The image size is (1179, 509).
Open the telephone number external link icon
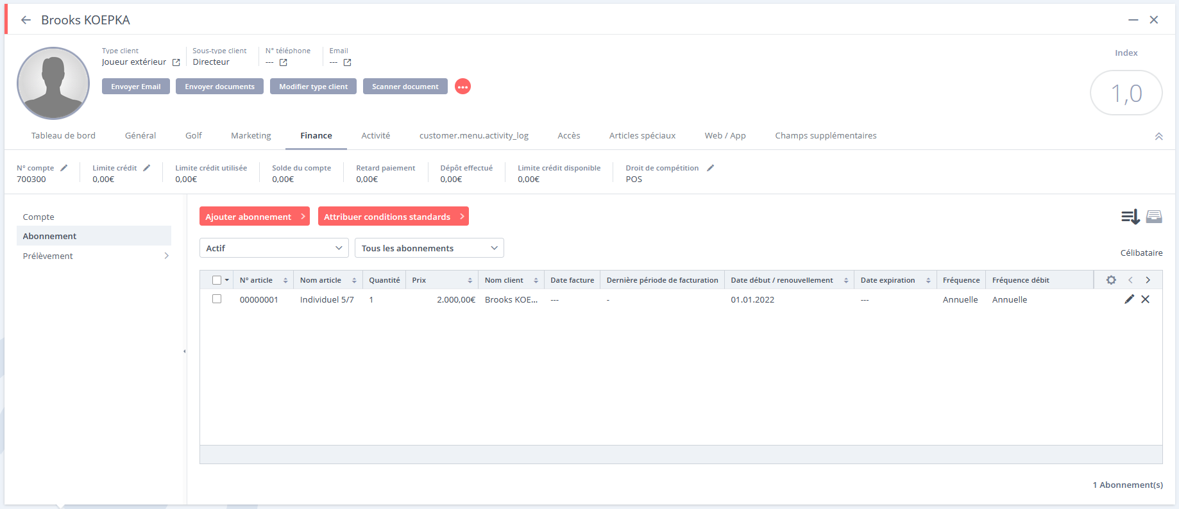[284, 62]
